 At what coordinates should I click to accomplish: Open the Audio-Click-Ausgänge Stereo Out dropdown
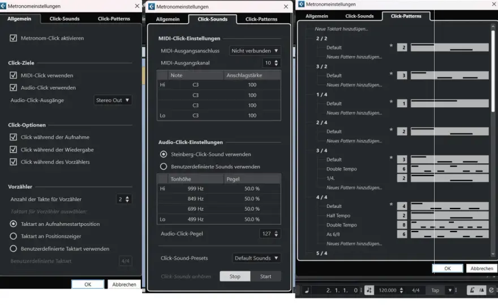point(113,100)
